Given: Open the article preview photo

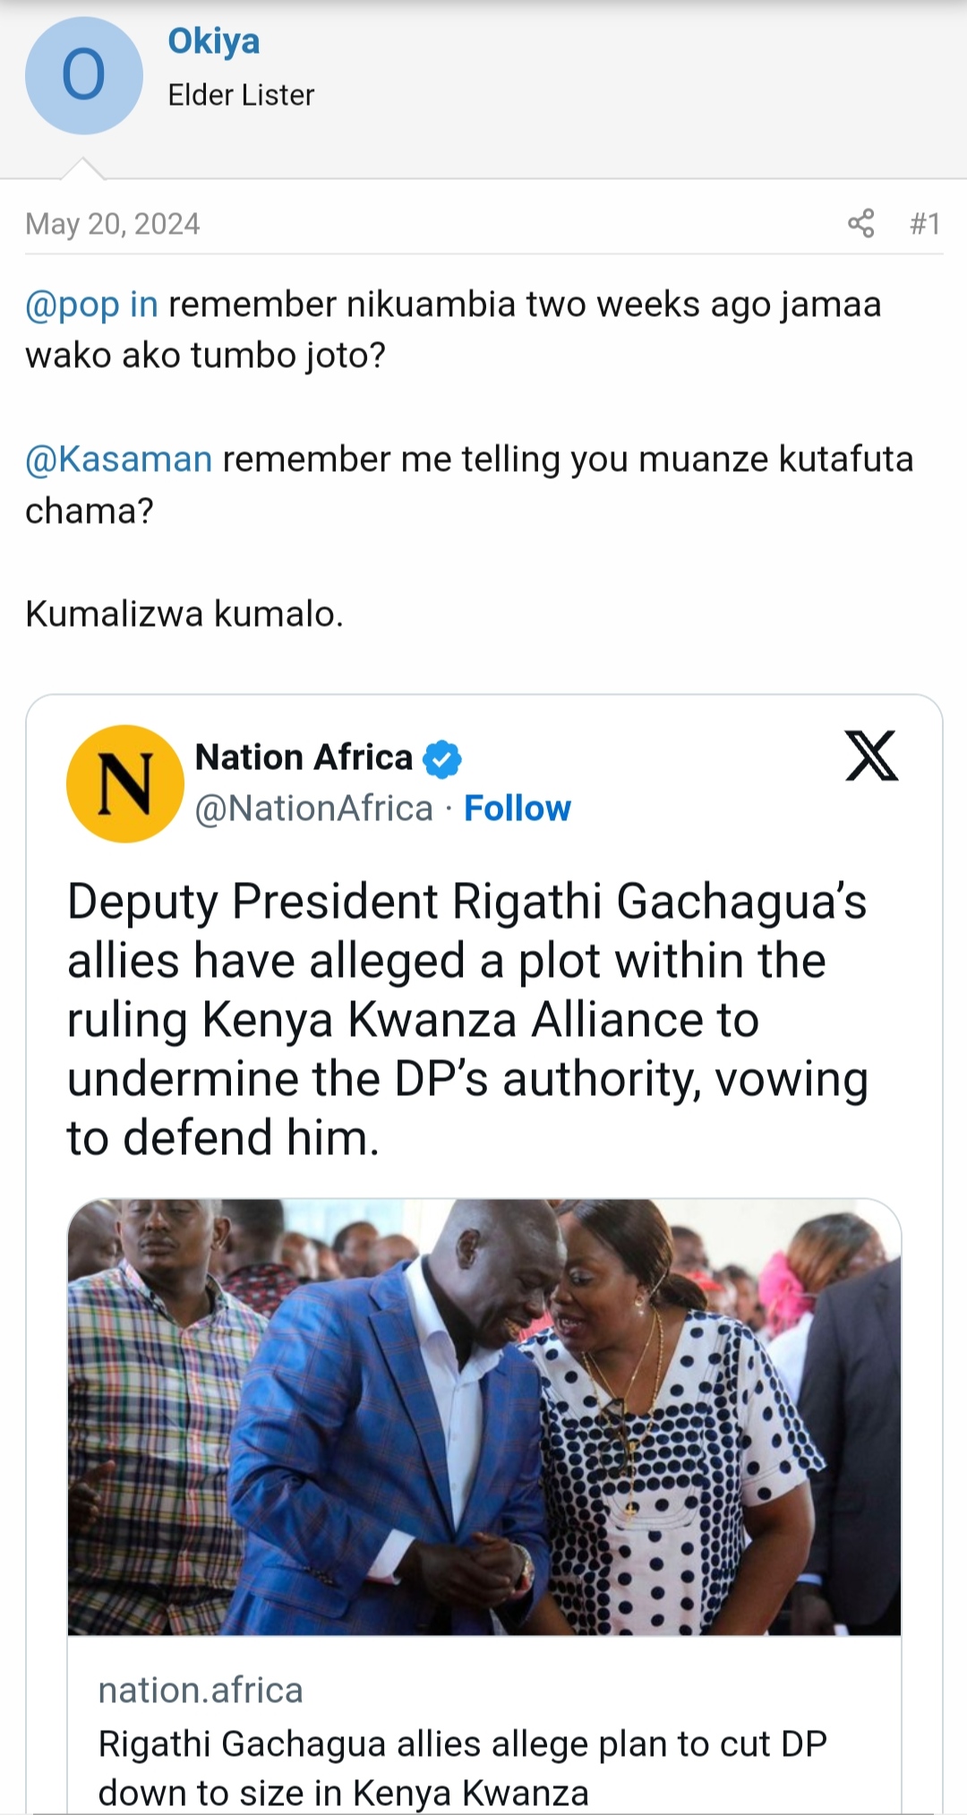Looking at the screenshot, I should pos(484,1417).
